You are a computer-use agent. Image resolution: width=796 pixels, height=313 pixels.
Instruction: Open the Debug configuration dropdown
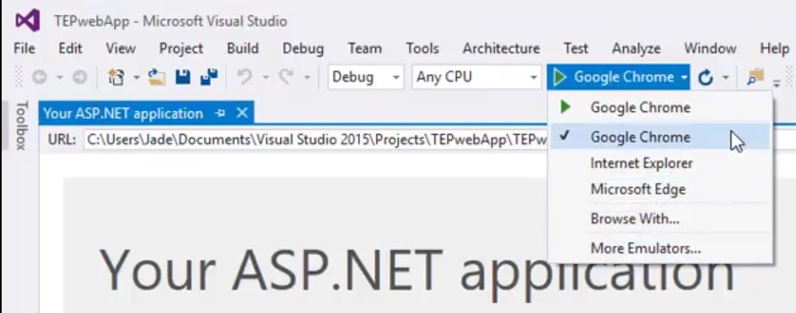[365, 77]
